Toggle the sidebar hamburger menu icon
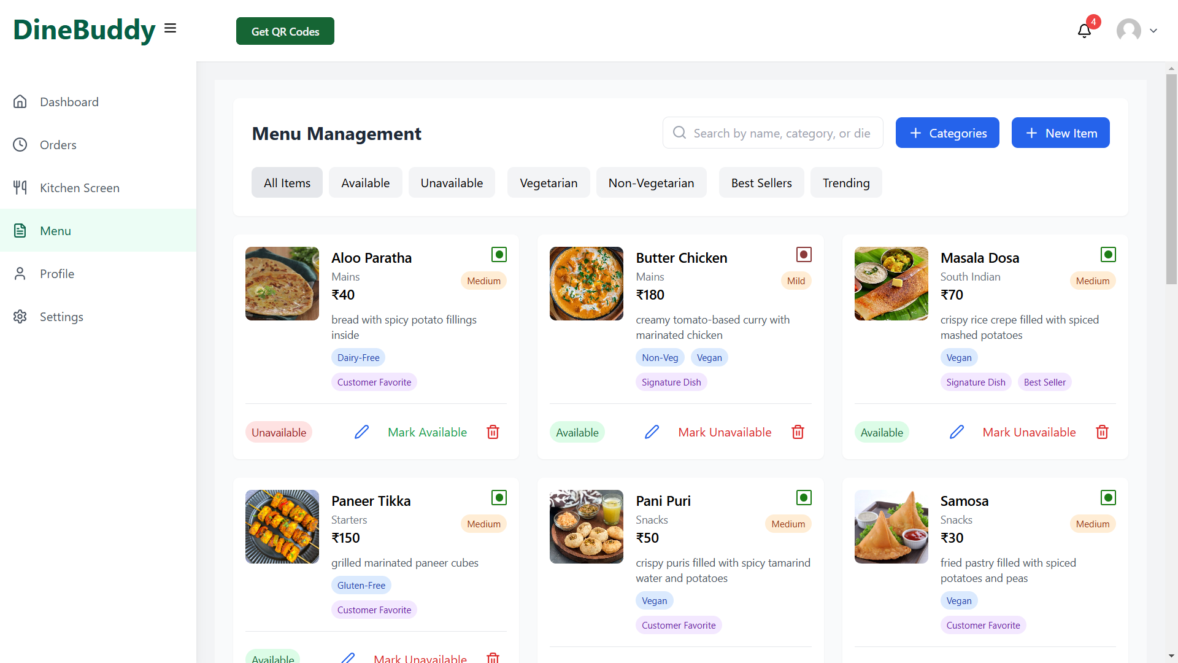This screenshot has width=1178, height=663. [171, 28]
